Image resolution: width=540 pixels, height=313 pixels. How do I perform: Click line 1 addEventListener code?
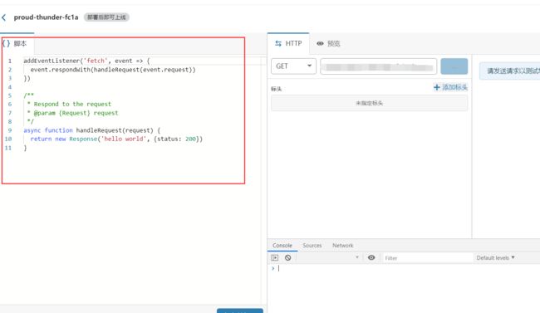(x=86, y=61)
